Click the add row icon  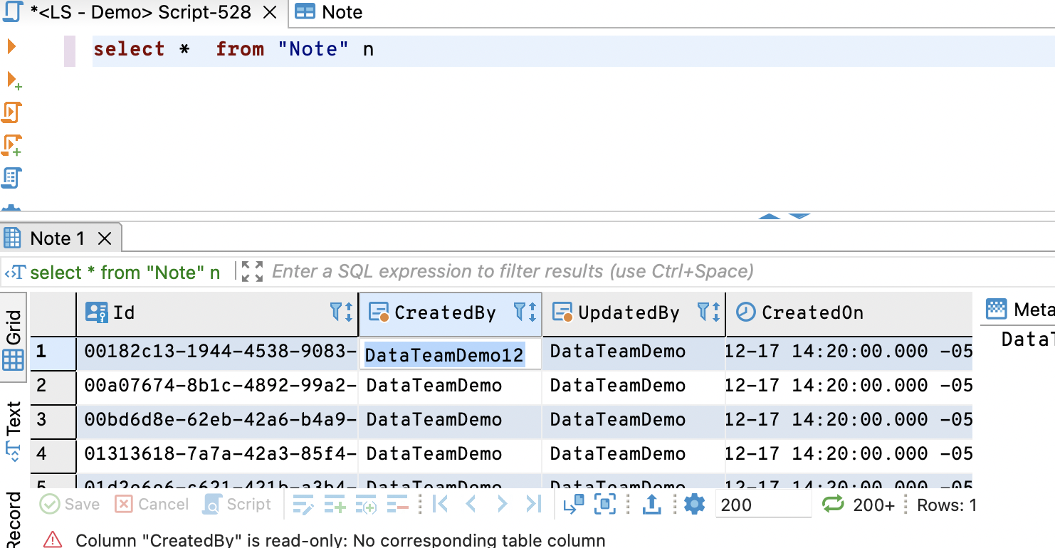(335, 505)
